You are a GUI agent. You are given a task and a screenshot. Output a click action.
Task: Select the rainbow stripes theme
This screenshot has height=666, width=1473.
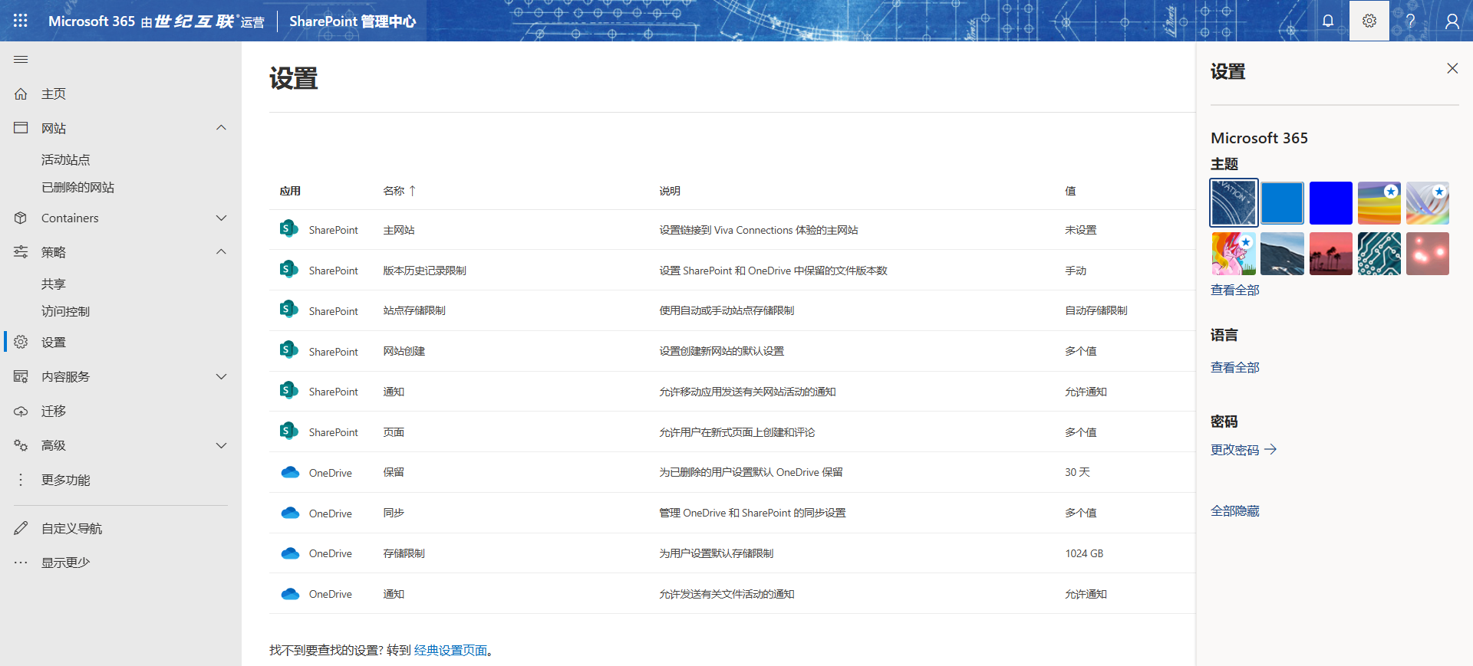1379,203
